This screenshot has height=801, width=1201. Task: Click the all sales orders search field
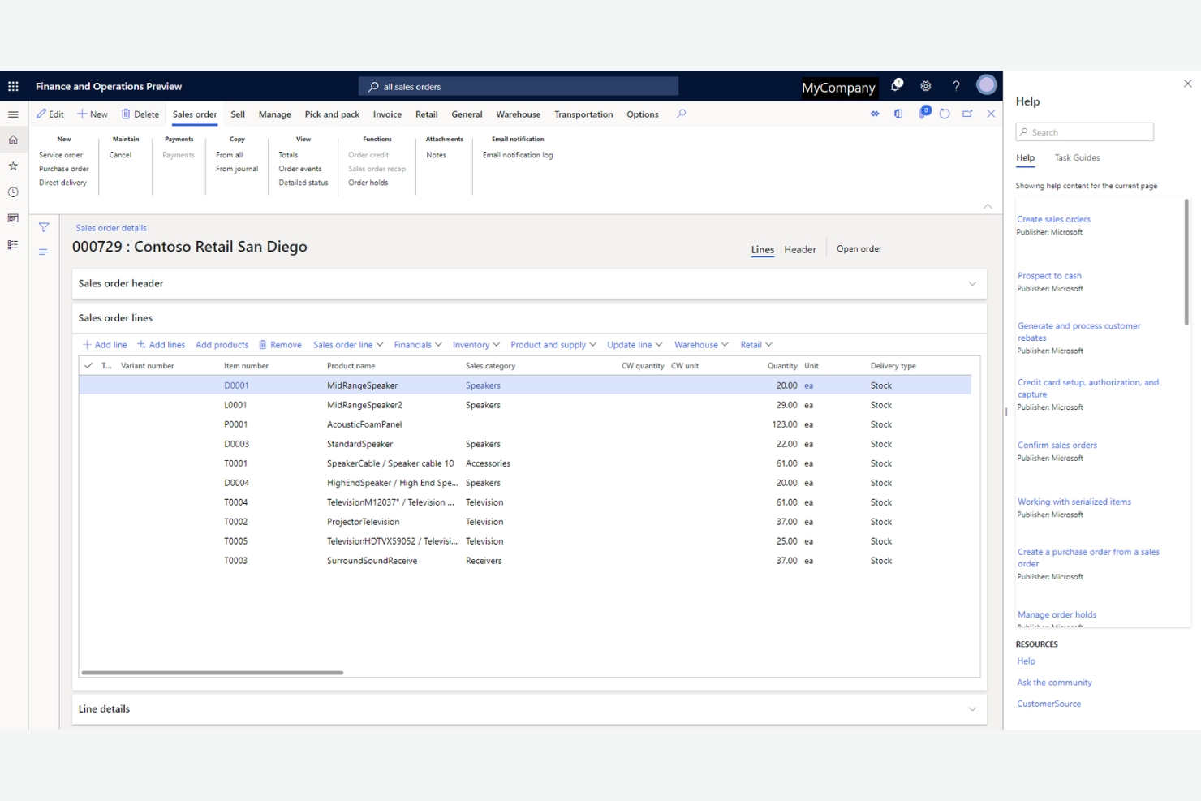tap(519, 86)
